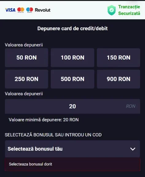Click the MasterCard logo
This screenshot has width=145, height=177.
point(21,10)
